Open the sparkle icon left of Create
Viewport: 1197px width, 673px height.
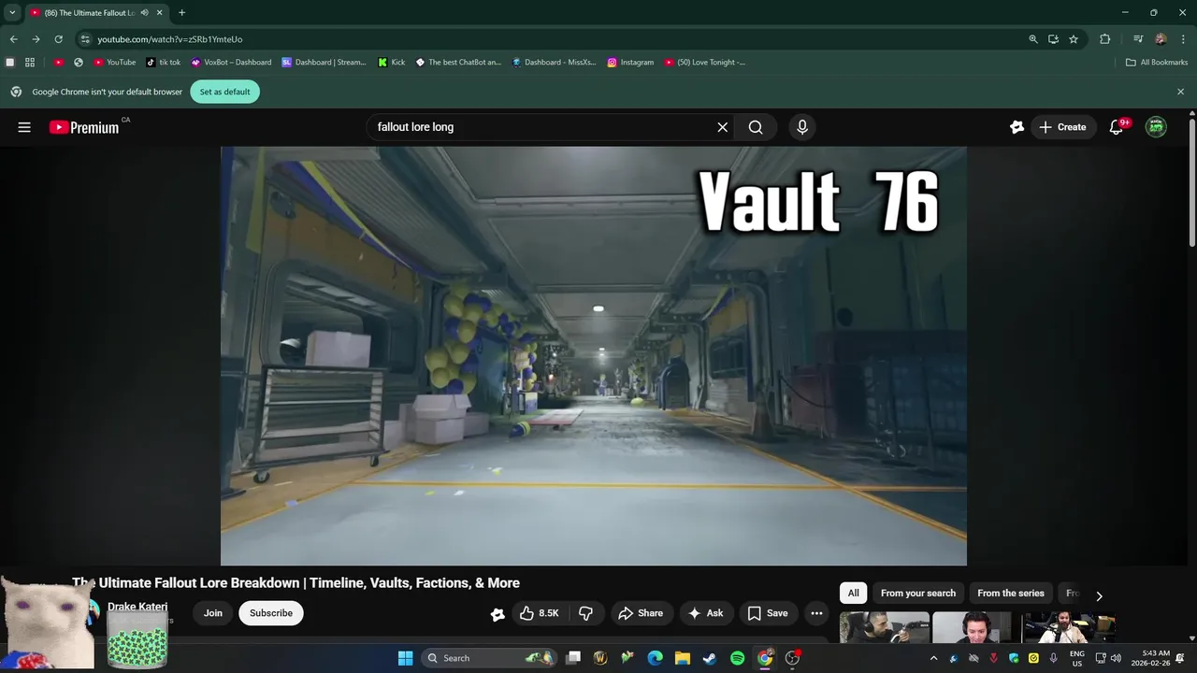1017,127
